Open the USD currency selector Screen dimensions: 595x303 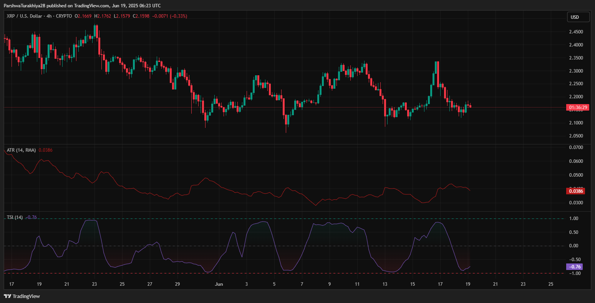point(578,17)
